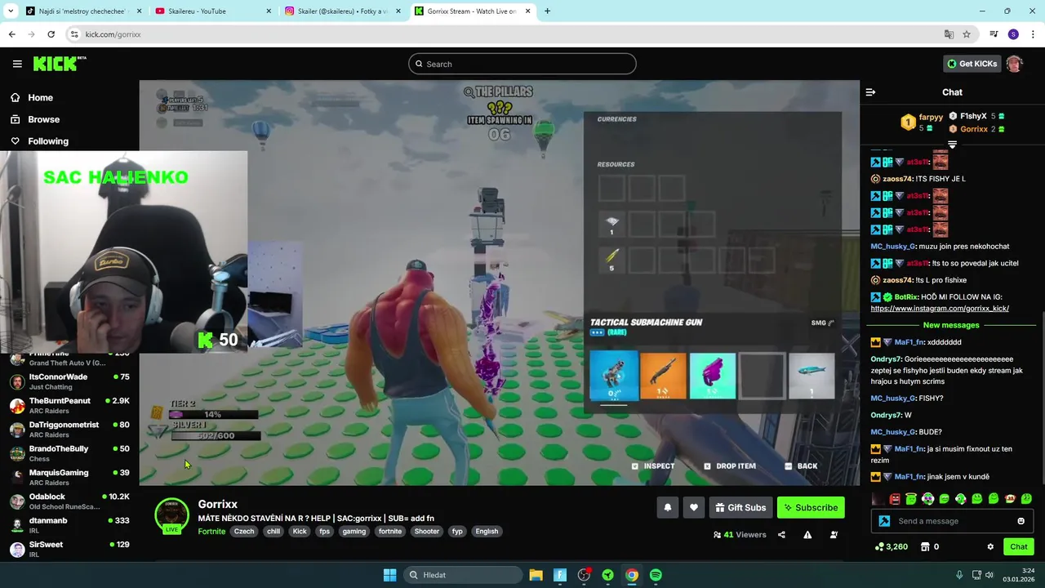Click the translate page icon in the address bar
This screenshot has height=588, width=1045.
[x=949, y=34]
